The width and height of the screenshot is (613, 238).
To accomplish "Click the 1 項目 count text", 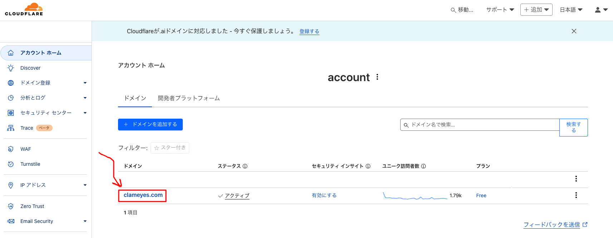I will click(131, 213).
